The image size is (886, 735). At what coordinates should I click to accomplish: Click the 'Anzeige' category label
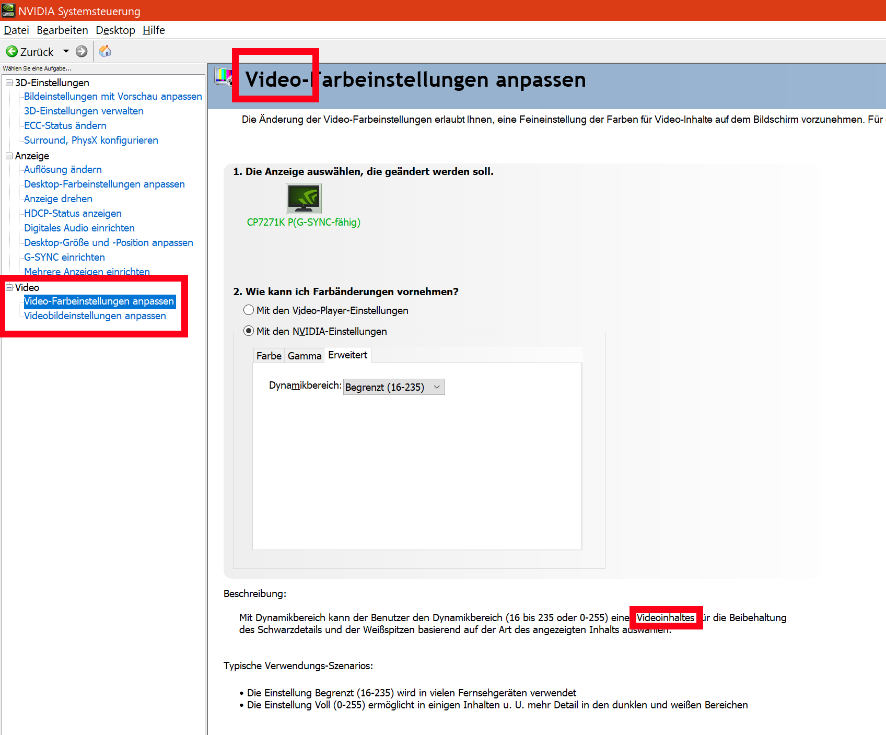[x=32, y=156]
